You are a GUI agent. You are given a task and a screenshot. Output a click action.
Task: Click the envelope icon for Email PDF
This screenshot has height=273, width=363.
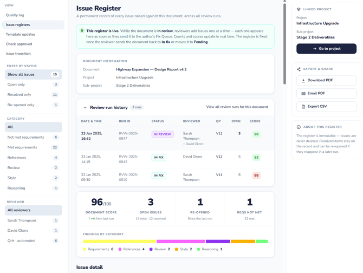(x=303, y=94)
